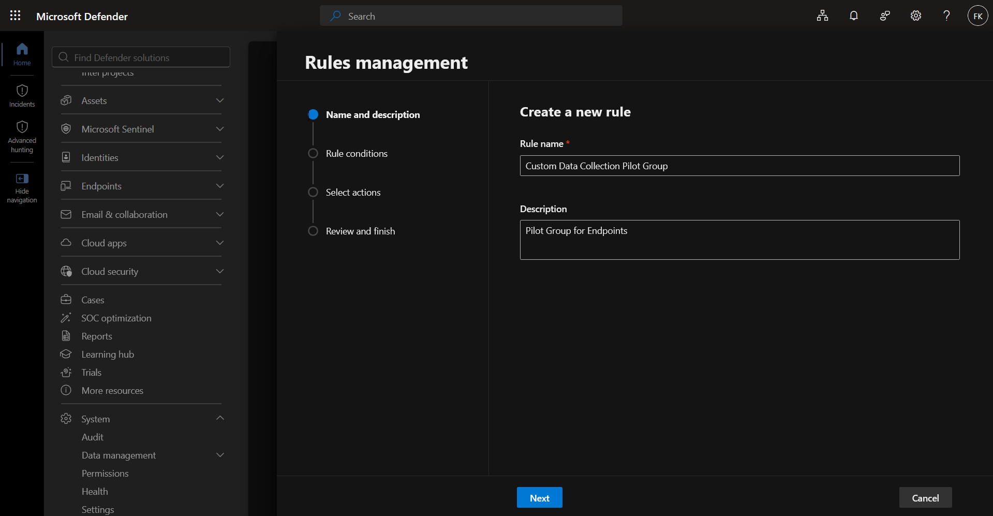Viewport: 993px width, 516px height.
Task: Click the Microsoft Sentinel shield icon
Action: (x=66, y=129)
